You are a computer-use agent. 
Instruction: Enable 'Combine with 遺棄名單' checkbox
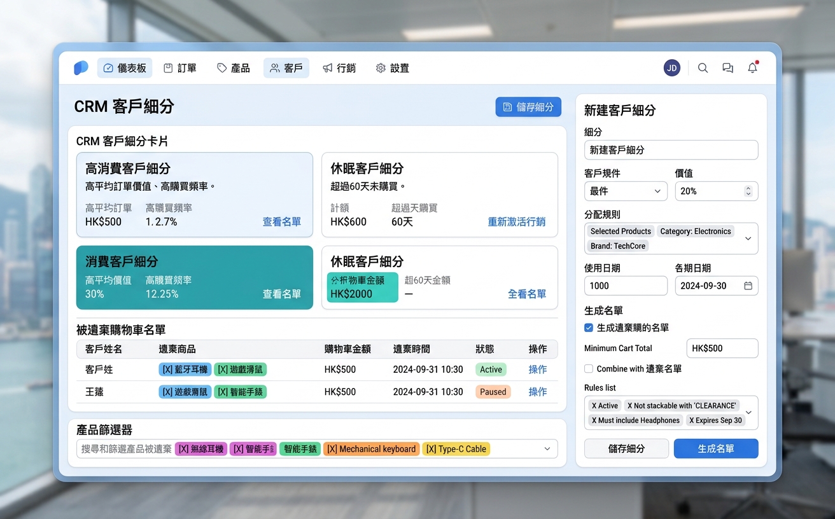589,369
